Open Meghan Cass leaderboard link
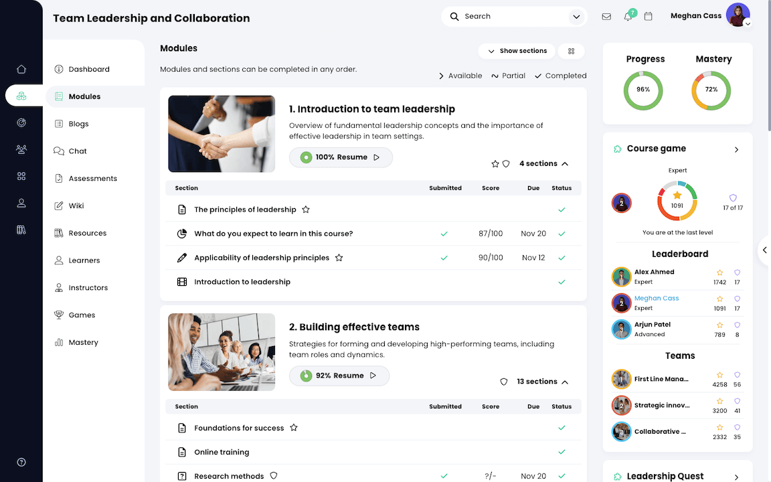The image size is (771, 482). pyautogui.click(x=656, y=298)
